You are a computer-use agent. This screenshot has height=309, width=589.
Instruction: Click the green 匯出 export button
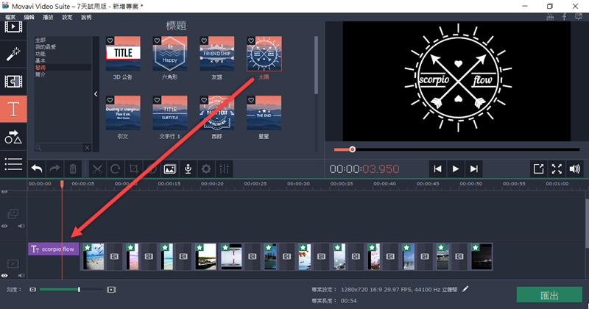point(549,295)
